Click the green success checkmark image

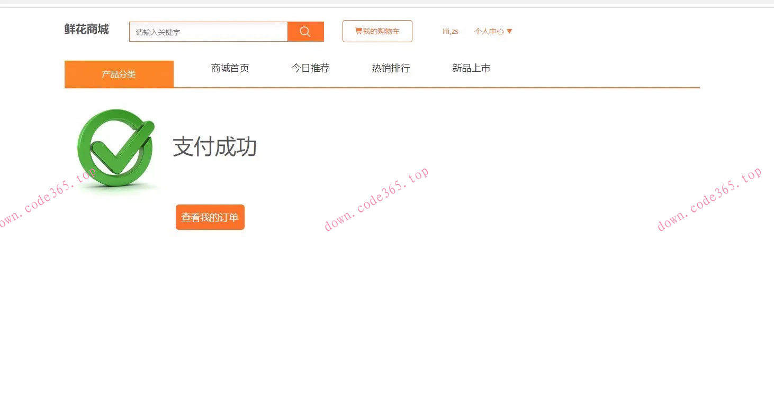point(115,150)
